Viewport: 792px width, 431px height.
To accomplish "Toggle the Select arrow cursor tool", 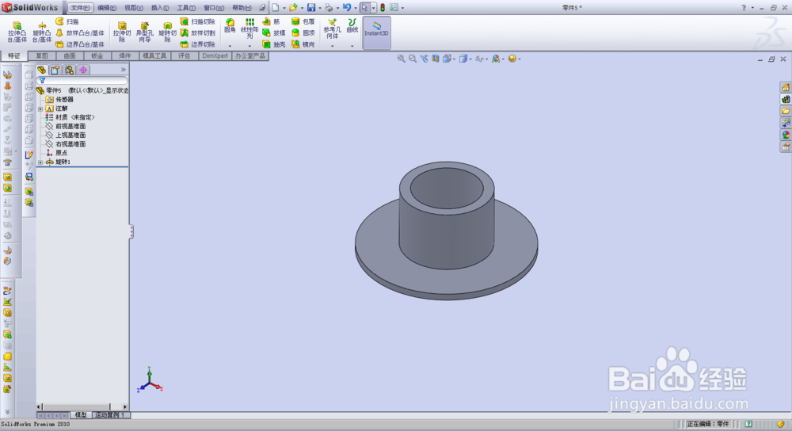I will point(364,8).
